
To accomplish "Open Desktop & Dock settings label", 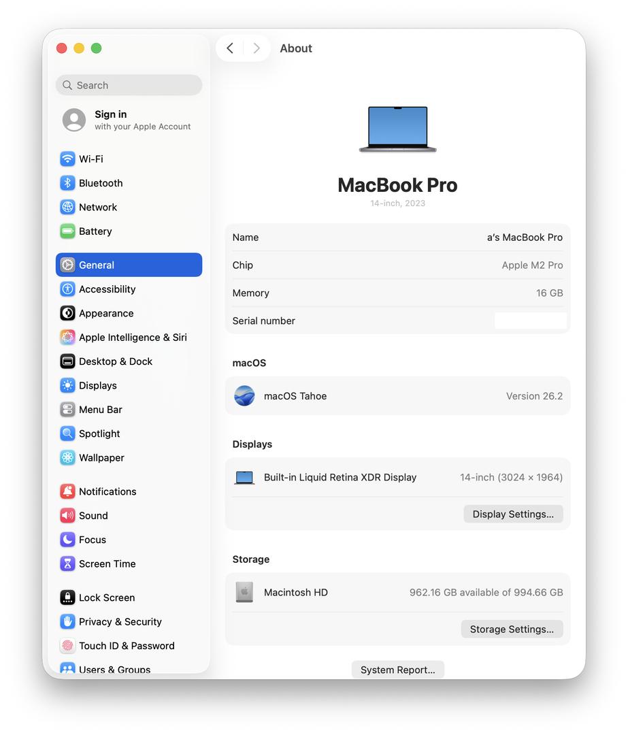I will [116, 361].
